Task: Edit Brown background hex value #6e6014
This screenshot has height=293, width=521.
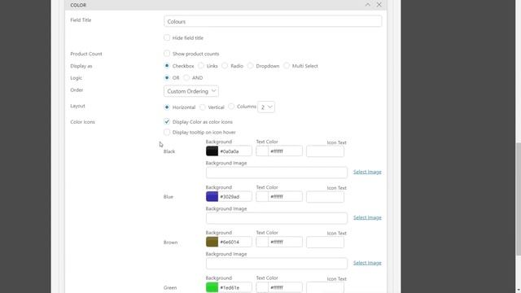Action: click(235, 242)
